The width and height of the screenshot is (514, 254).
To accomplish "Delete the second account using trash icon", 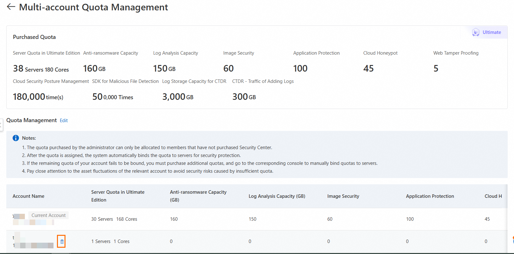I will (x=62, y=241).
